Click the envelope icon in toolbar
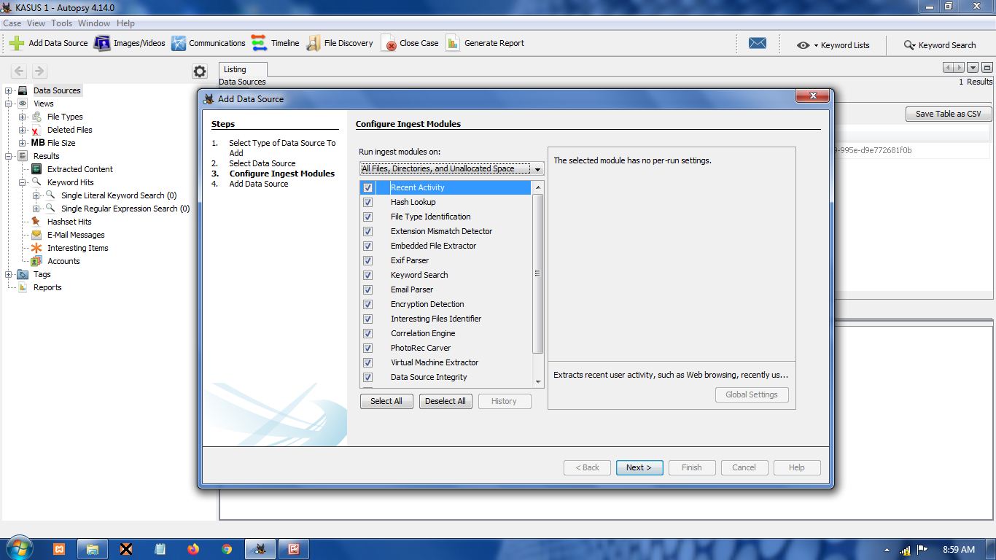996x560 pixels. pos(758,43)
